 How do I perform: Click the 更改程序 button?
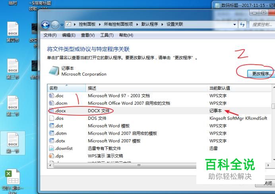[261, 73]
